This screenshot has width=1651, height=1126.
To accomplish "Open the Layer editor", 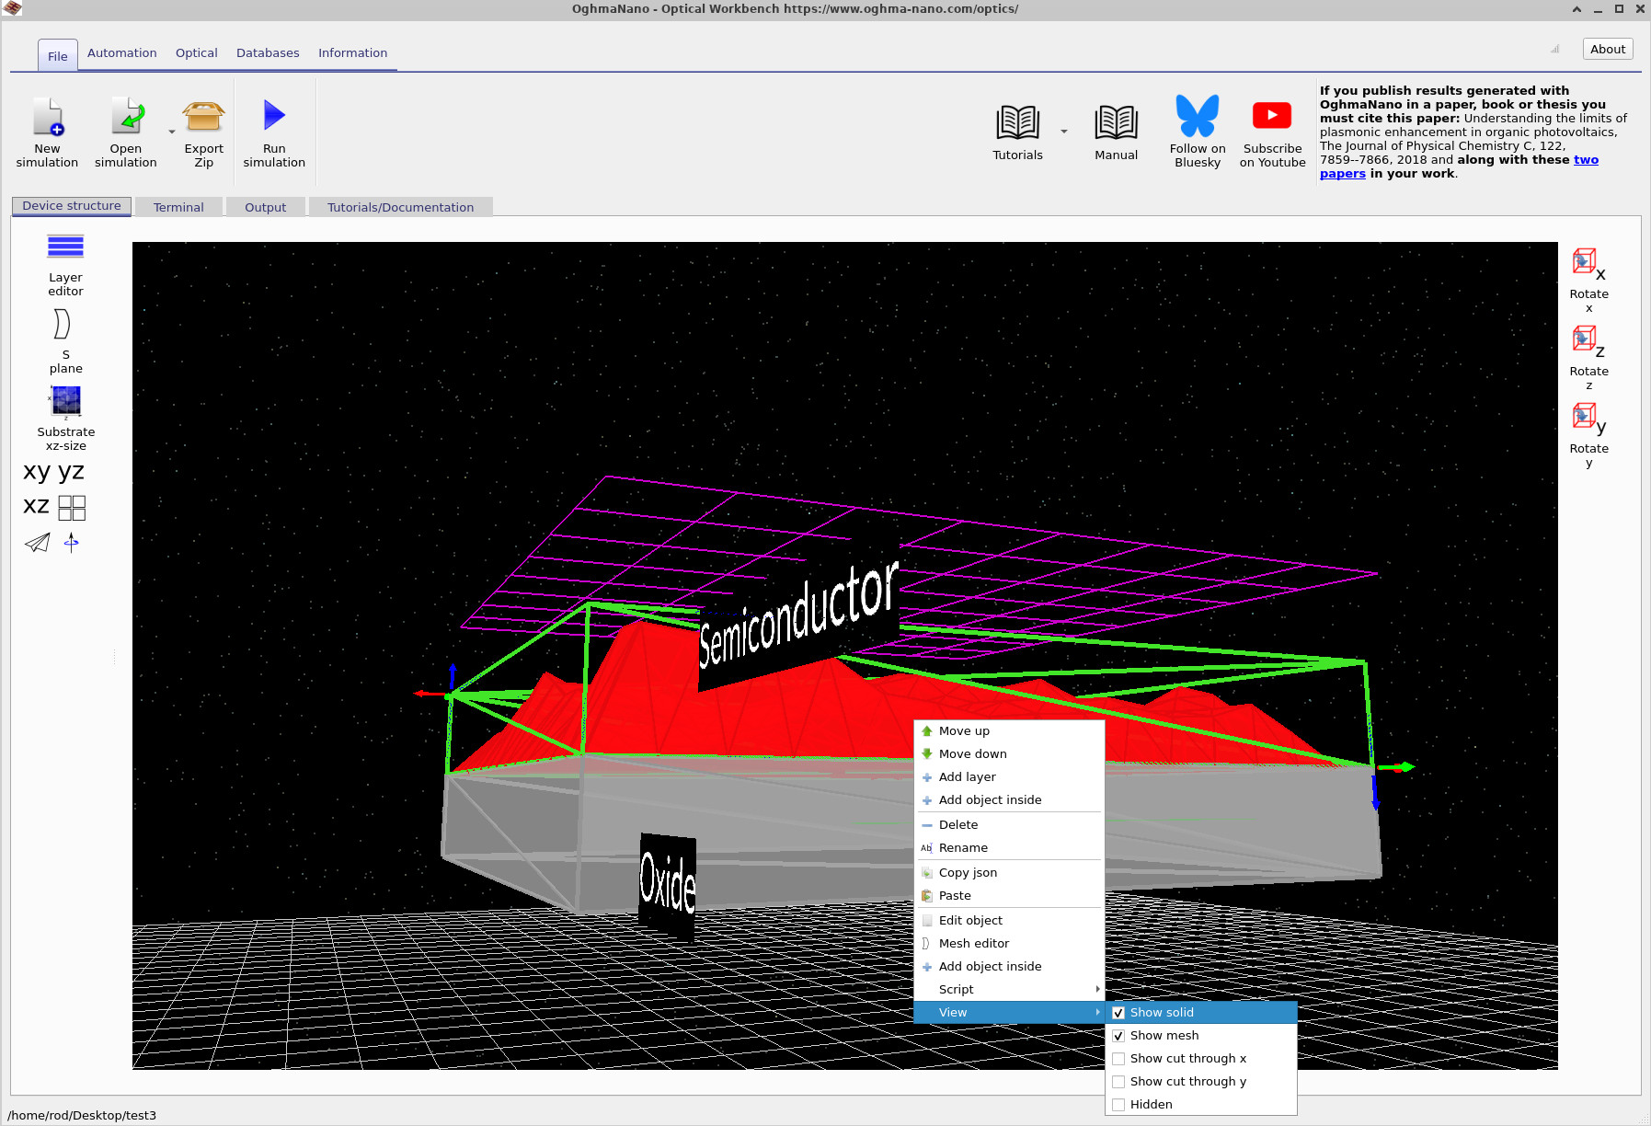I will (x=64, y=260).
